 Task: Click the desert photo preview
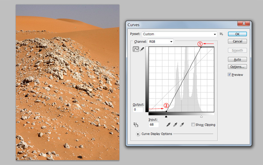68,82
